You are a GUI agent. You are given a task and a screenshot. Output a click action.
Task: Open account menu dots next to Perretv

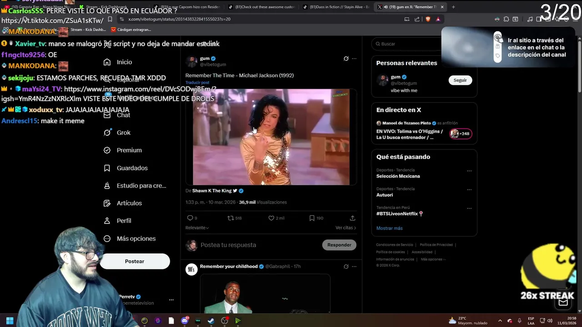(x=171, y=300)
